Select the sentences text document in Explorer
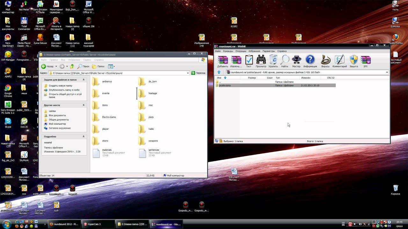 pyautogui.click(x=155, y=153)
